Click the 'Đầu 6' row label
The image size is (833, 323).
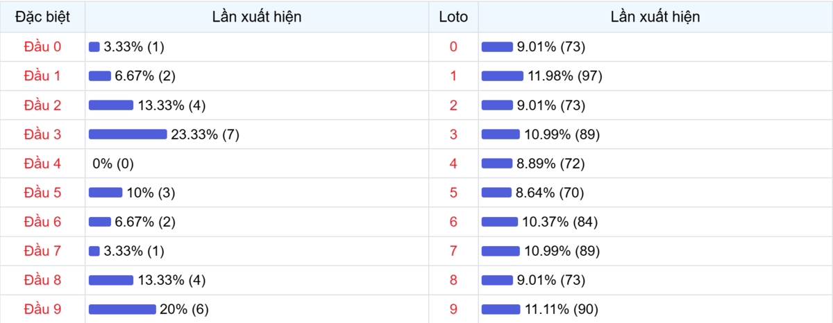(x=42, y=222)
